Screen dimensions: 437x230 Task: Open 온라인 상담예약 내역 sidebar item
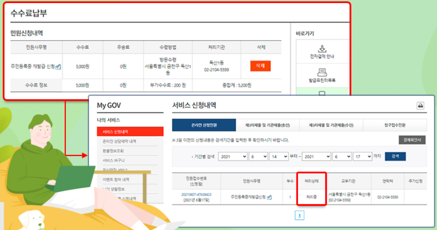point(119,141)
